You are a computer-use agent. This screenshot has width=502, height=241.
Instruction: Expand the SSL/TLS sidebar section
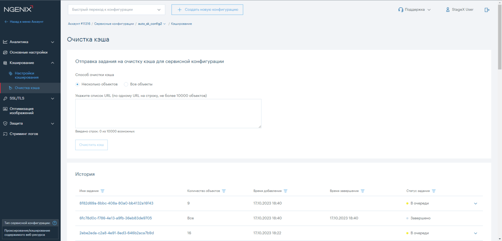coord(29,98)
